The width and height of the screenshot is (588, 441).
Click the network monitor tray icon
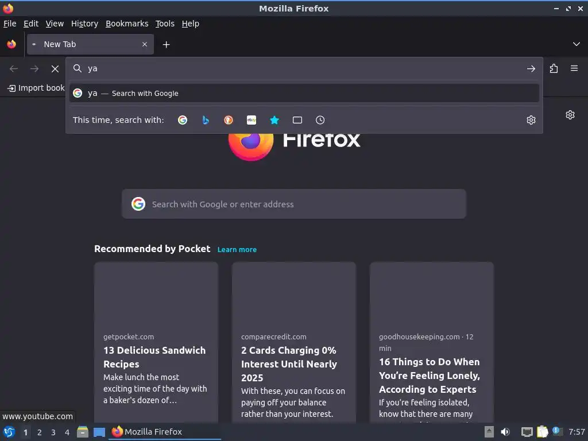click(x=527, y=432)
